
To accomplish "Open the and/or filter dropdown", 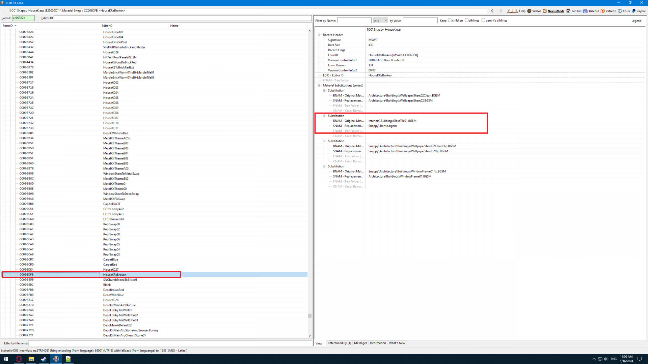I will (380, 21).
